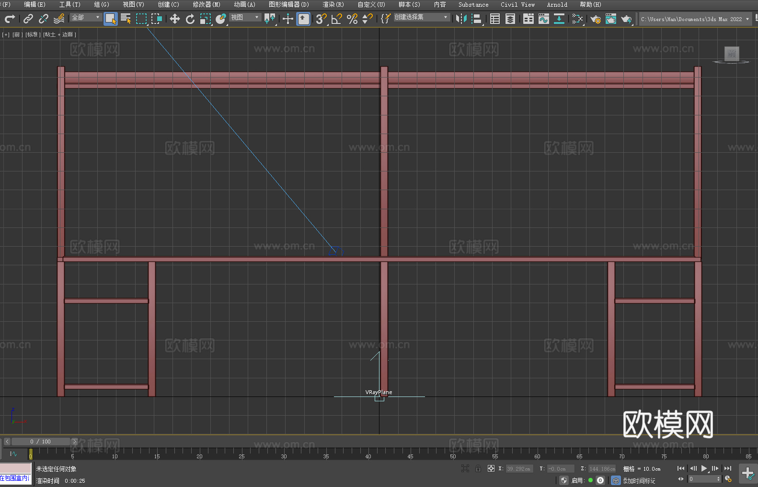
Task: Open the Substance menu
Action: [x=473, y=4]
